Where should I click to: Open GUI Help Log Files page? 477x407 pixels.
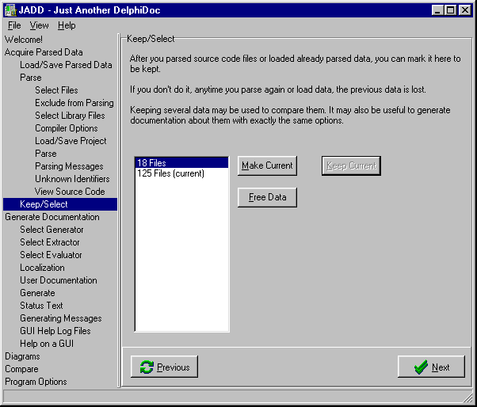55,331
